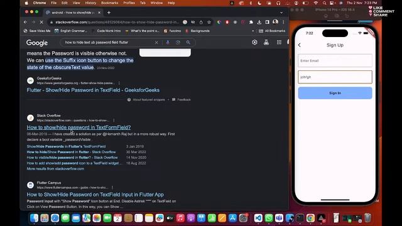Image resolution: width=402 pixels, height=226 pixels.
Task: Open Chrome History menu
Action: tap(90, 3)
